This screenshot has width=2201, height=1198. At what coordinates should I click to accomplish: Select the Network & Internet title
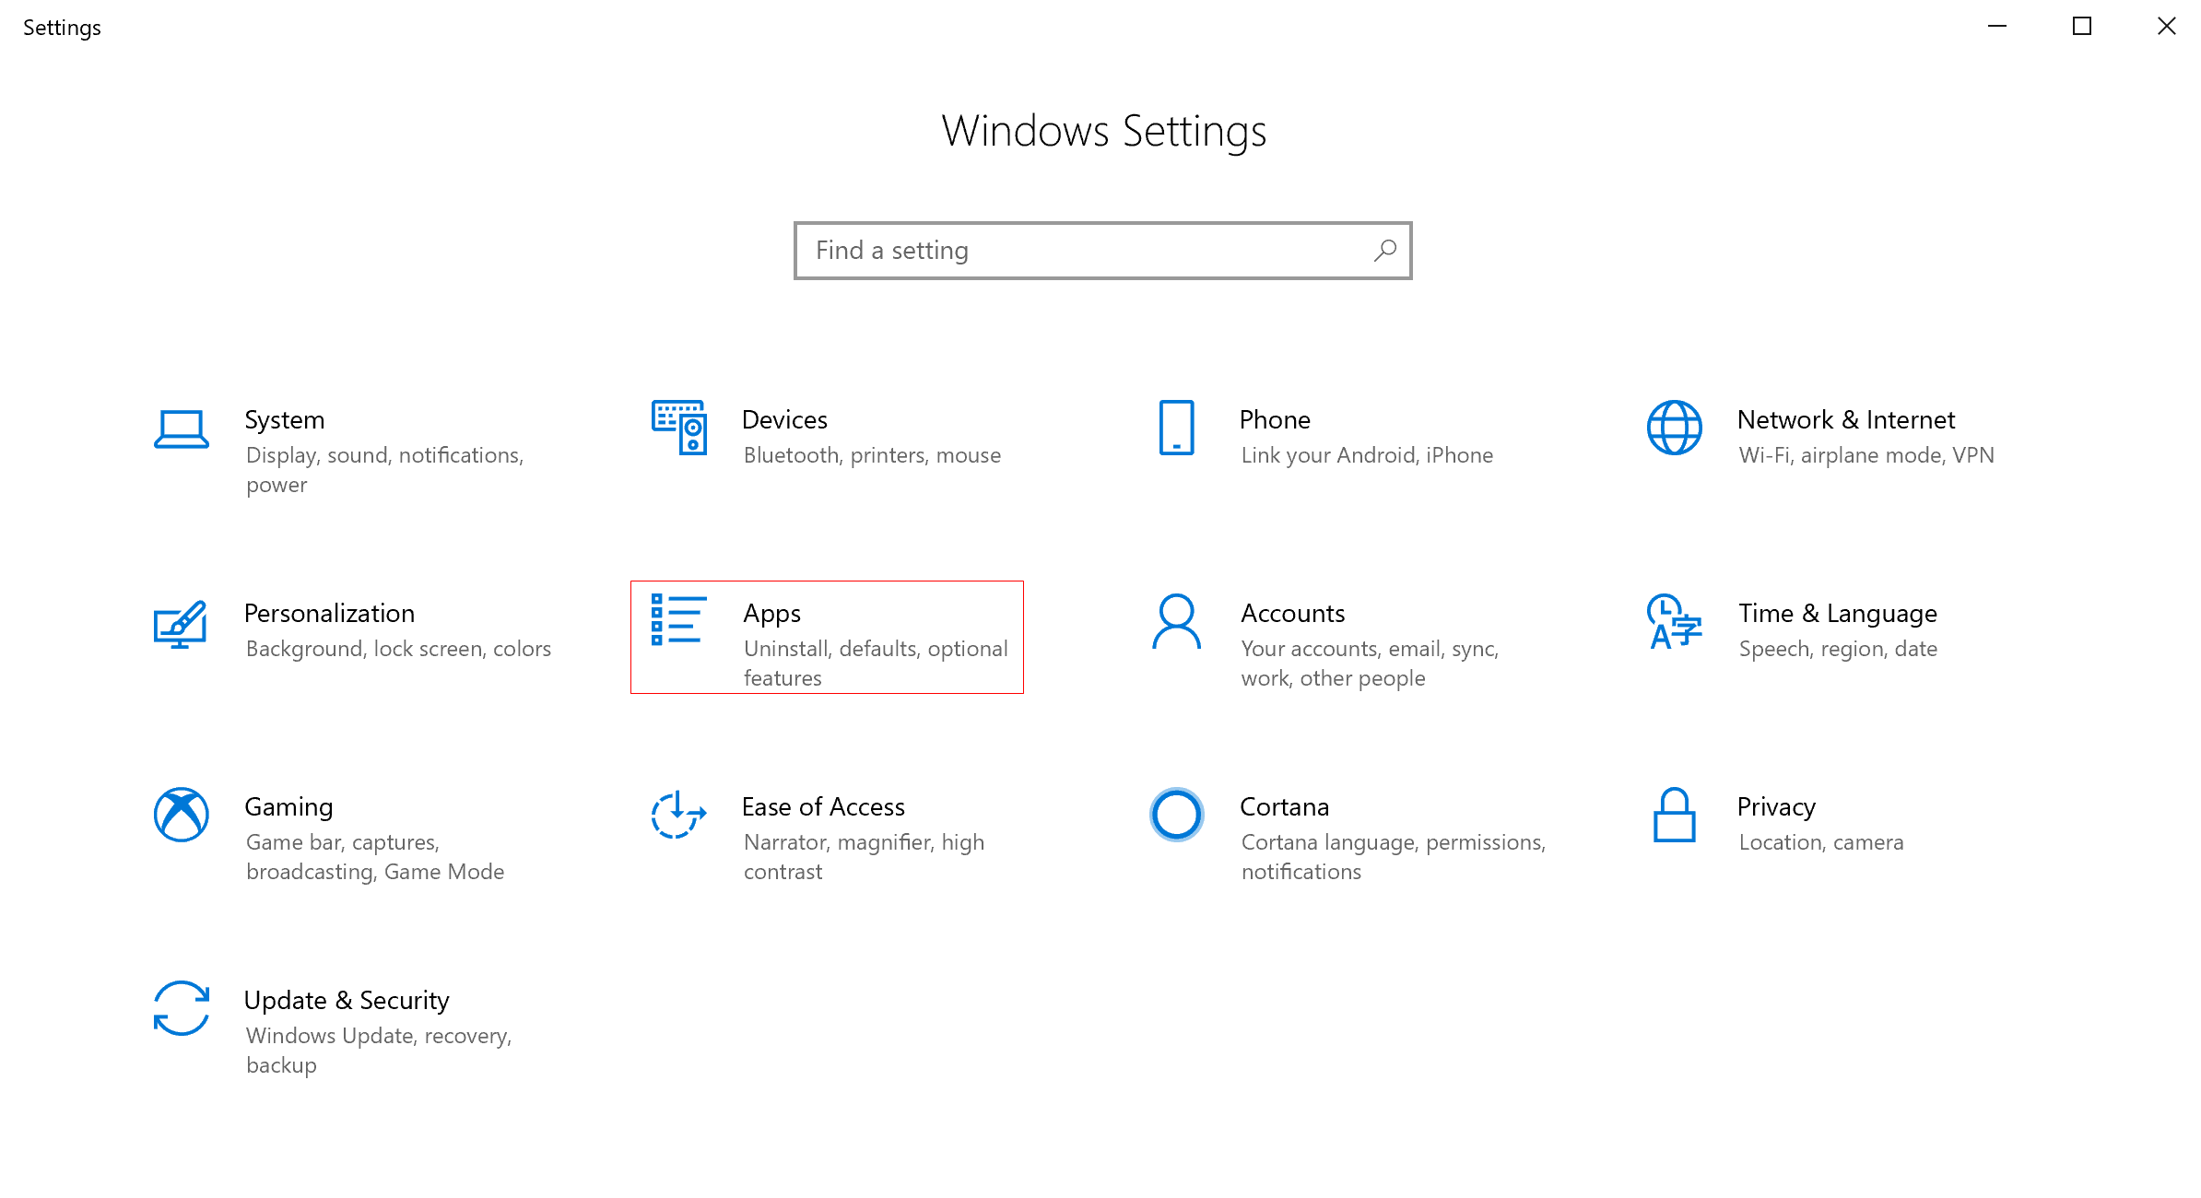[x=1845, y=420]
